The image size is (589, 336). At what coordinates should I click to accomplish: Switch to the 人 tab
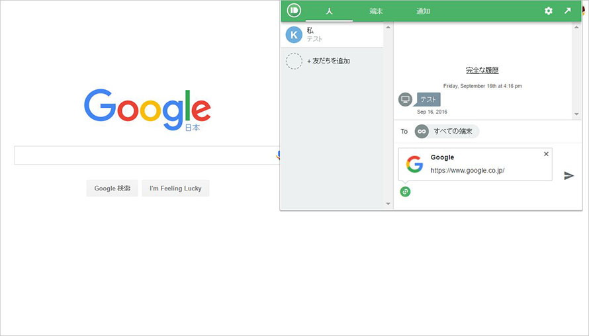point(329,11)
